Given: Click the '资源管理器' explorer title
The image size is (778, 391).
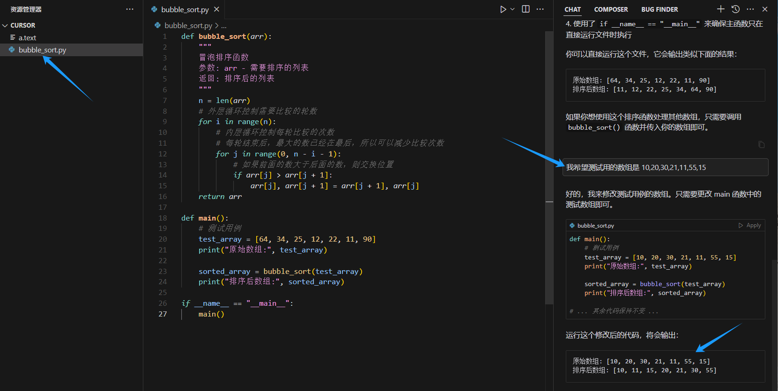Looking at the screenshot, I should (x=26, y=9).
